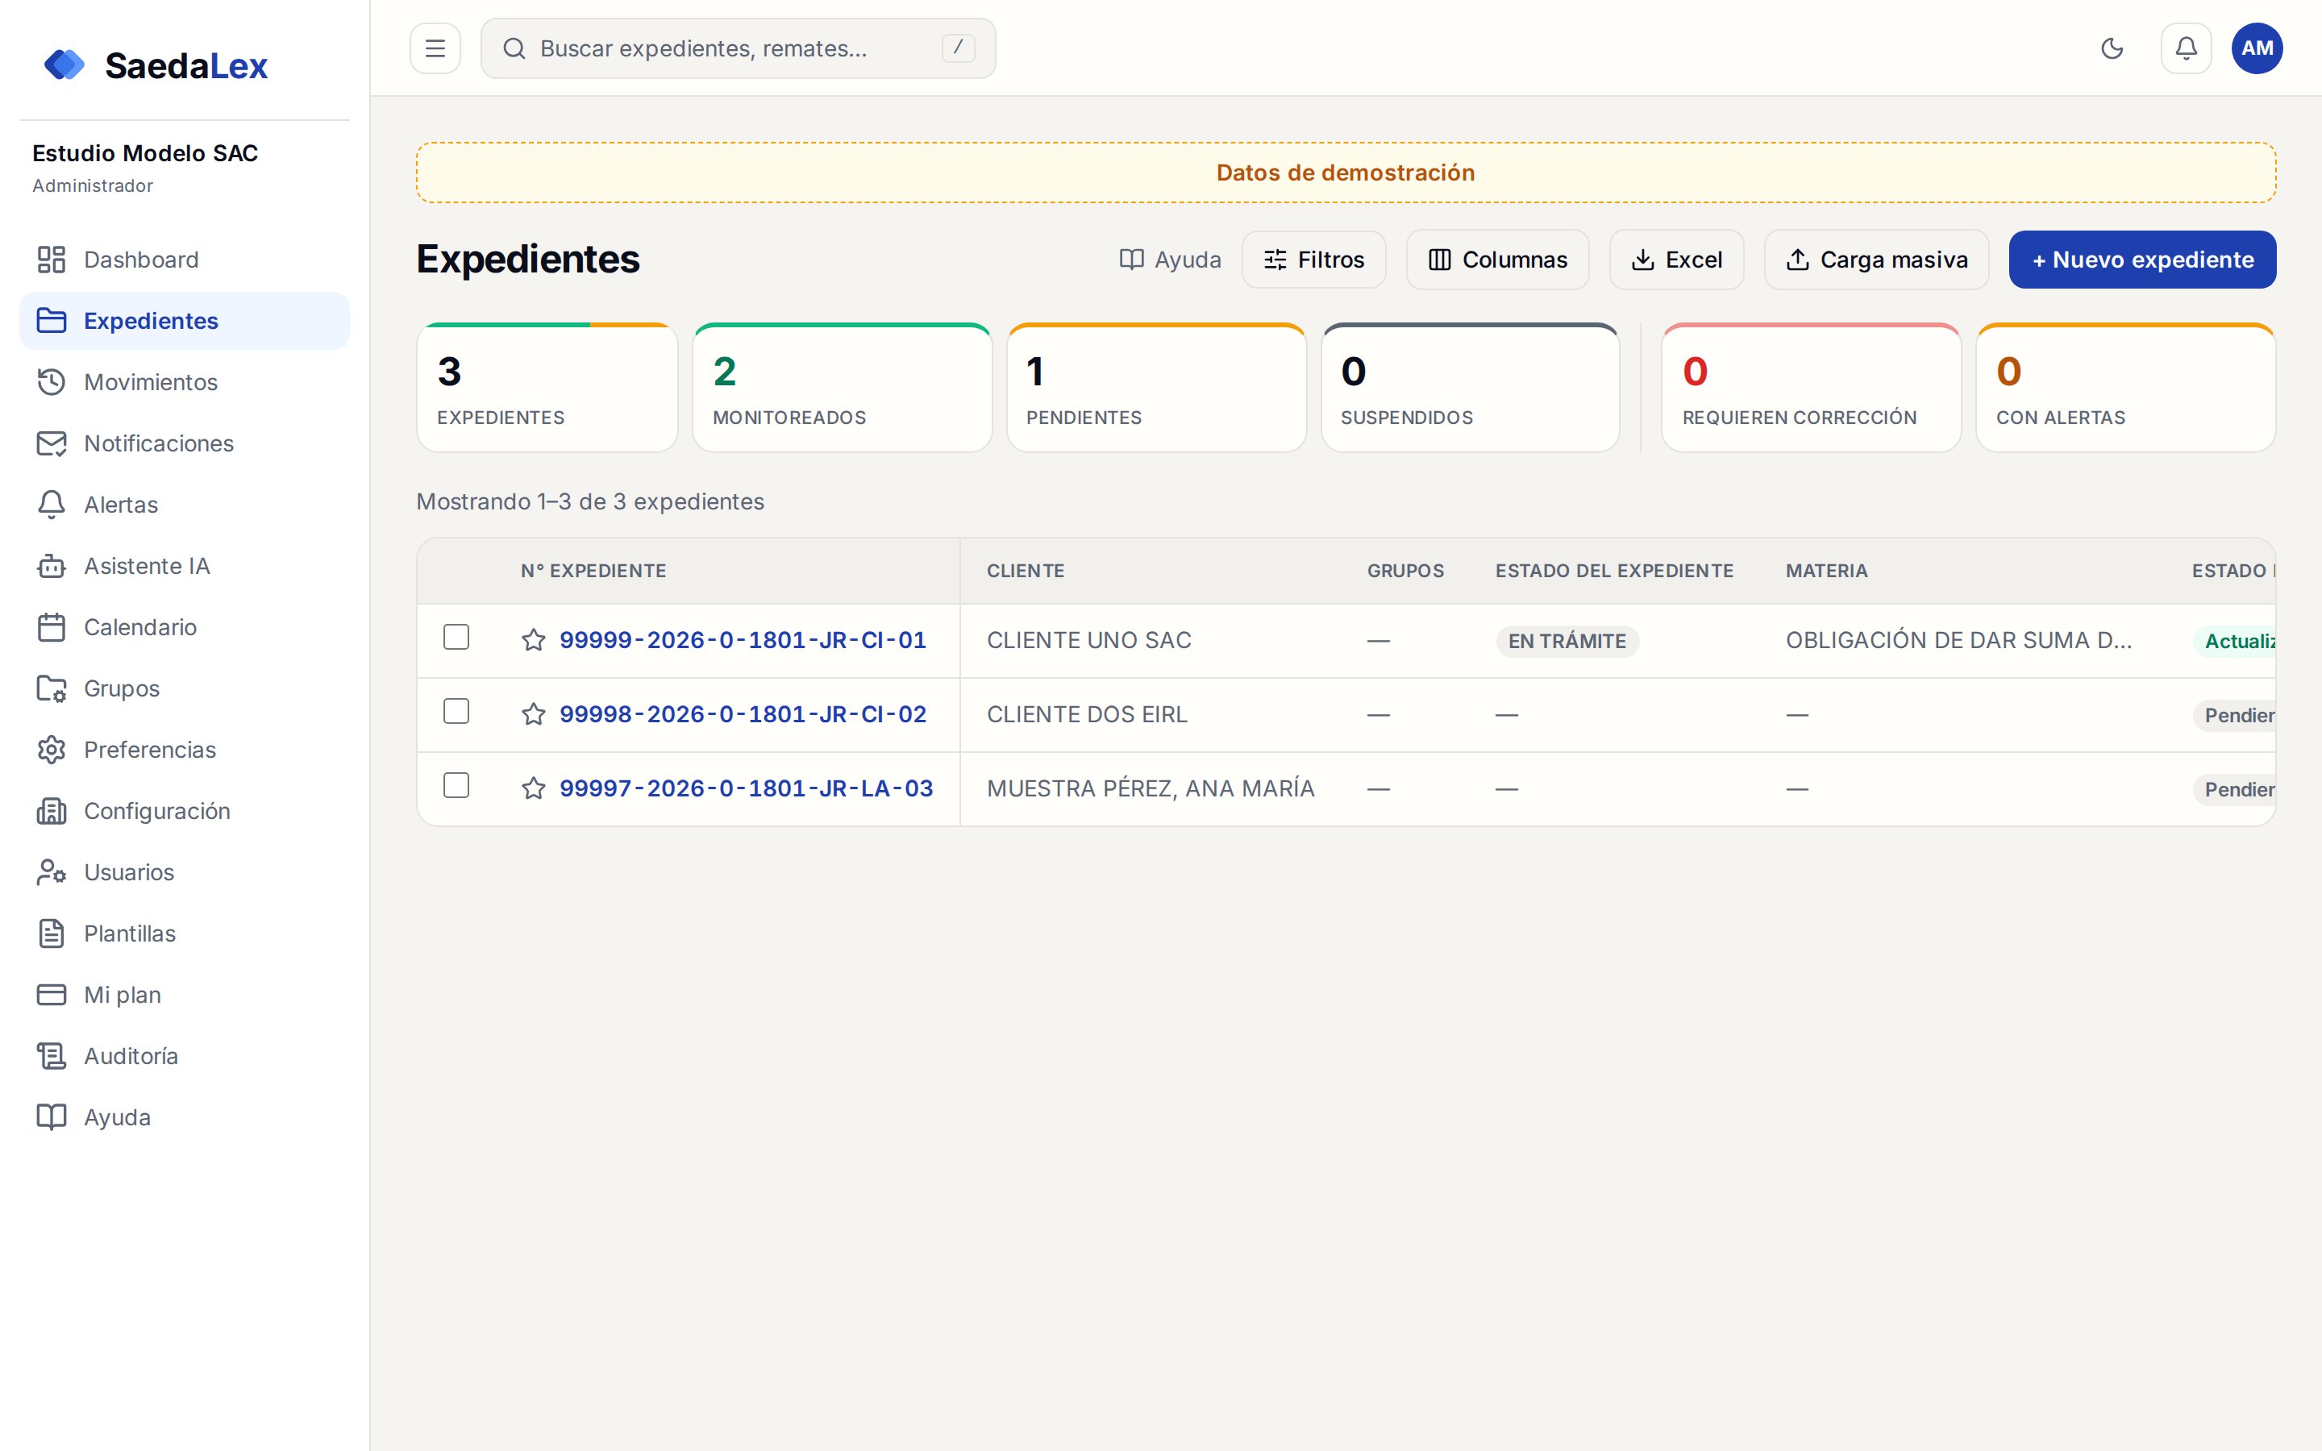Create a new expediente with Nuevo expediente
Image resolution: width=2322 pixels, height=1451 pixels.
2141,259
